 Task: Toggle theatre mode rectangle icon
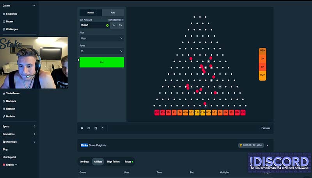point(89,128)
